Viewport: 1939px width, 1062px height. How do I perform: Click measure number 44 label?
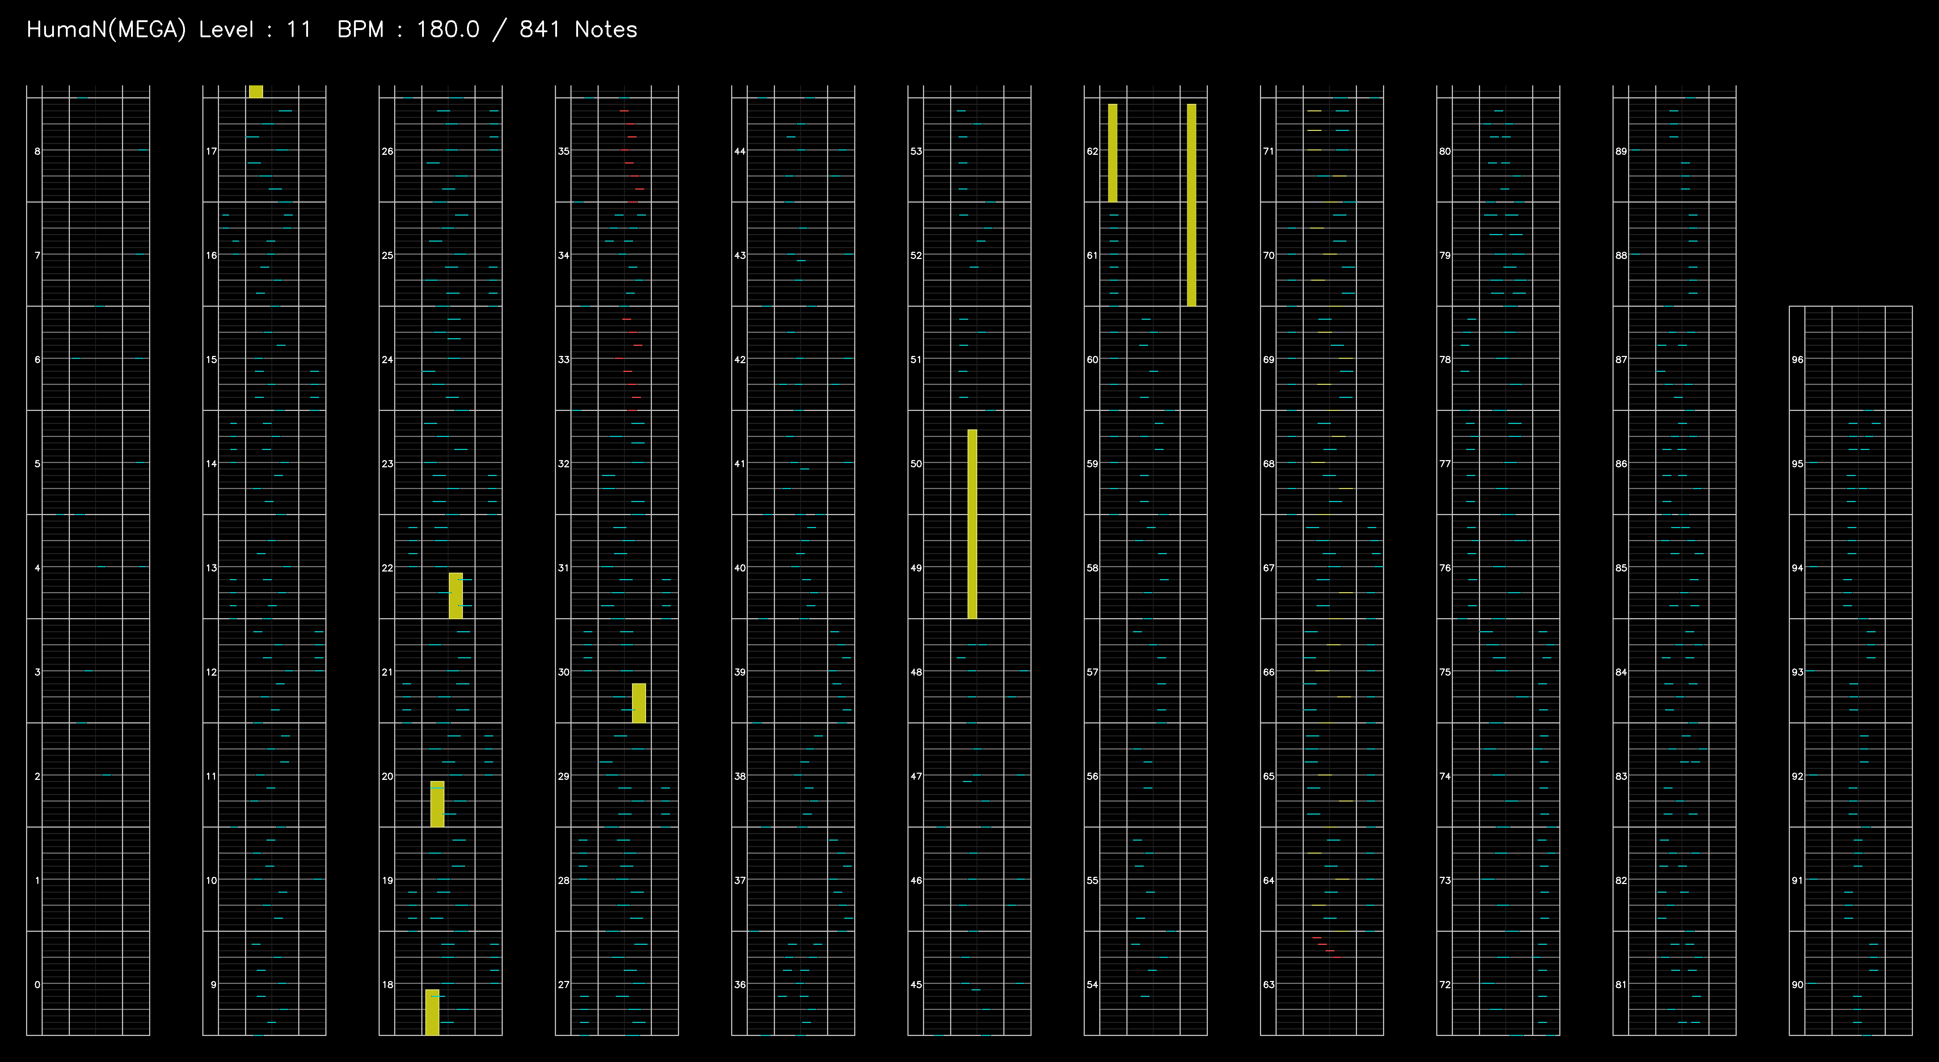pos(740,151)
